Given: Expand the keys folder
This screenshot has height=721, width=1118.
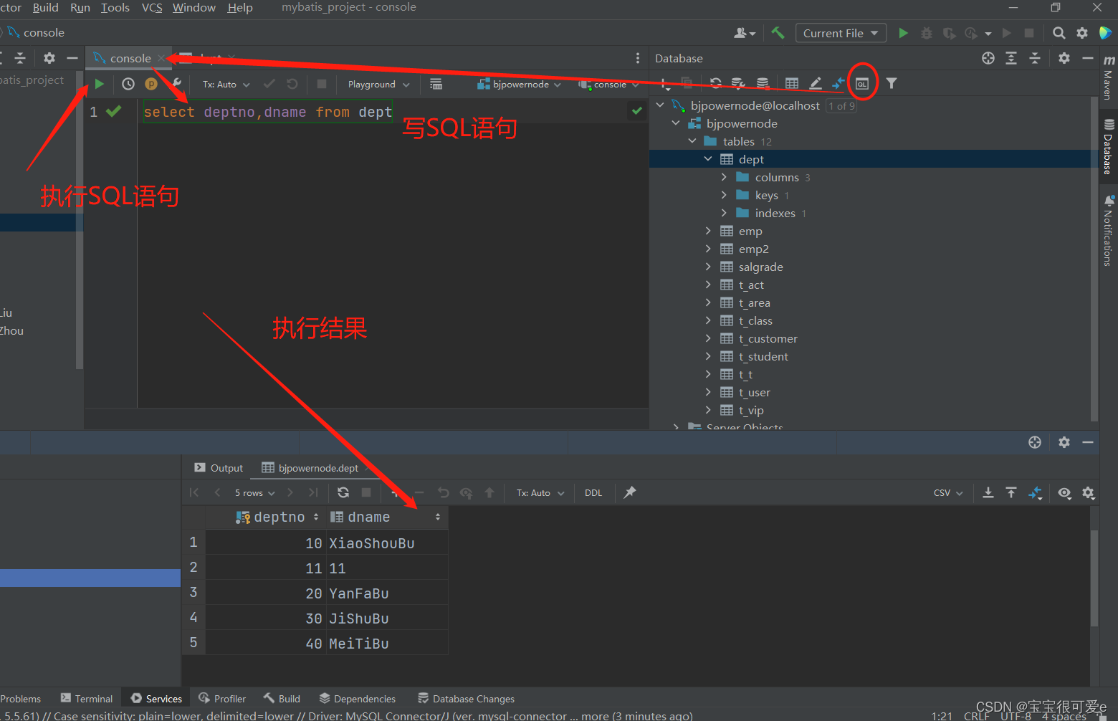Looking at the screenshot, I should tap(724, 195).
